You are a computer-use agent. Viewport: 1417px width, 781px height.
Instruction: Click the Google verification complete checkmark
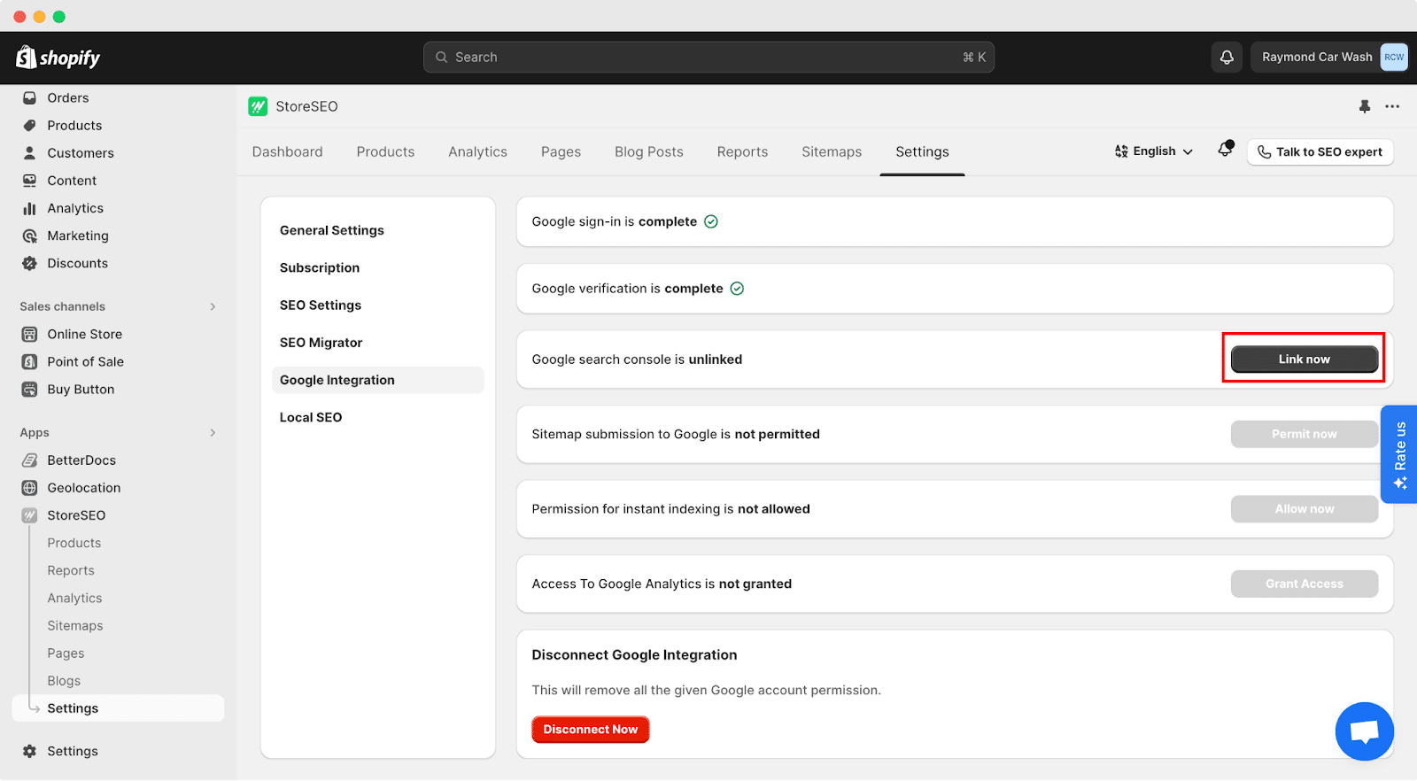point(737,289)
